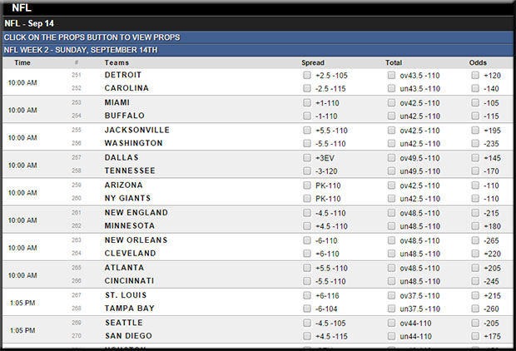Tick St. Louis +6 -116 spread checkbox
The image size is (516, 351).
307,296
